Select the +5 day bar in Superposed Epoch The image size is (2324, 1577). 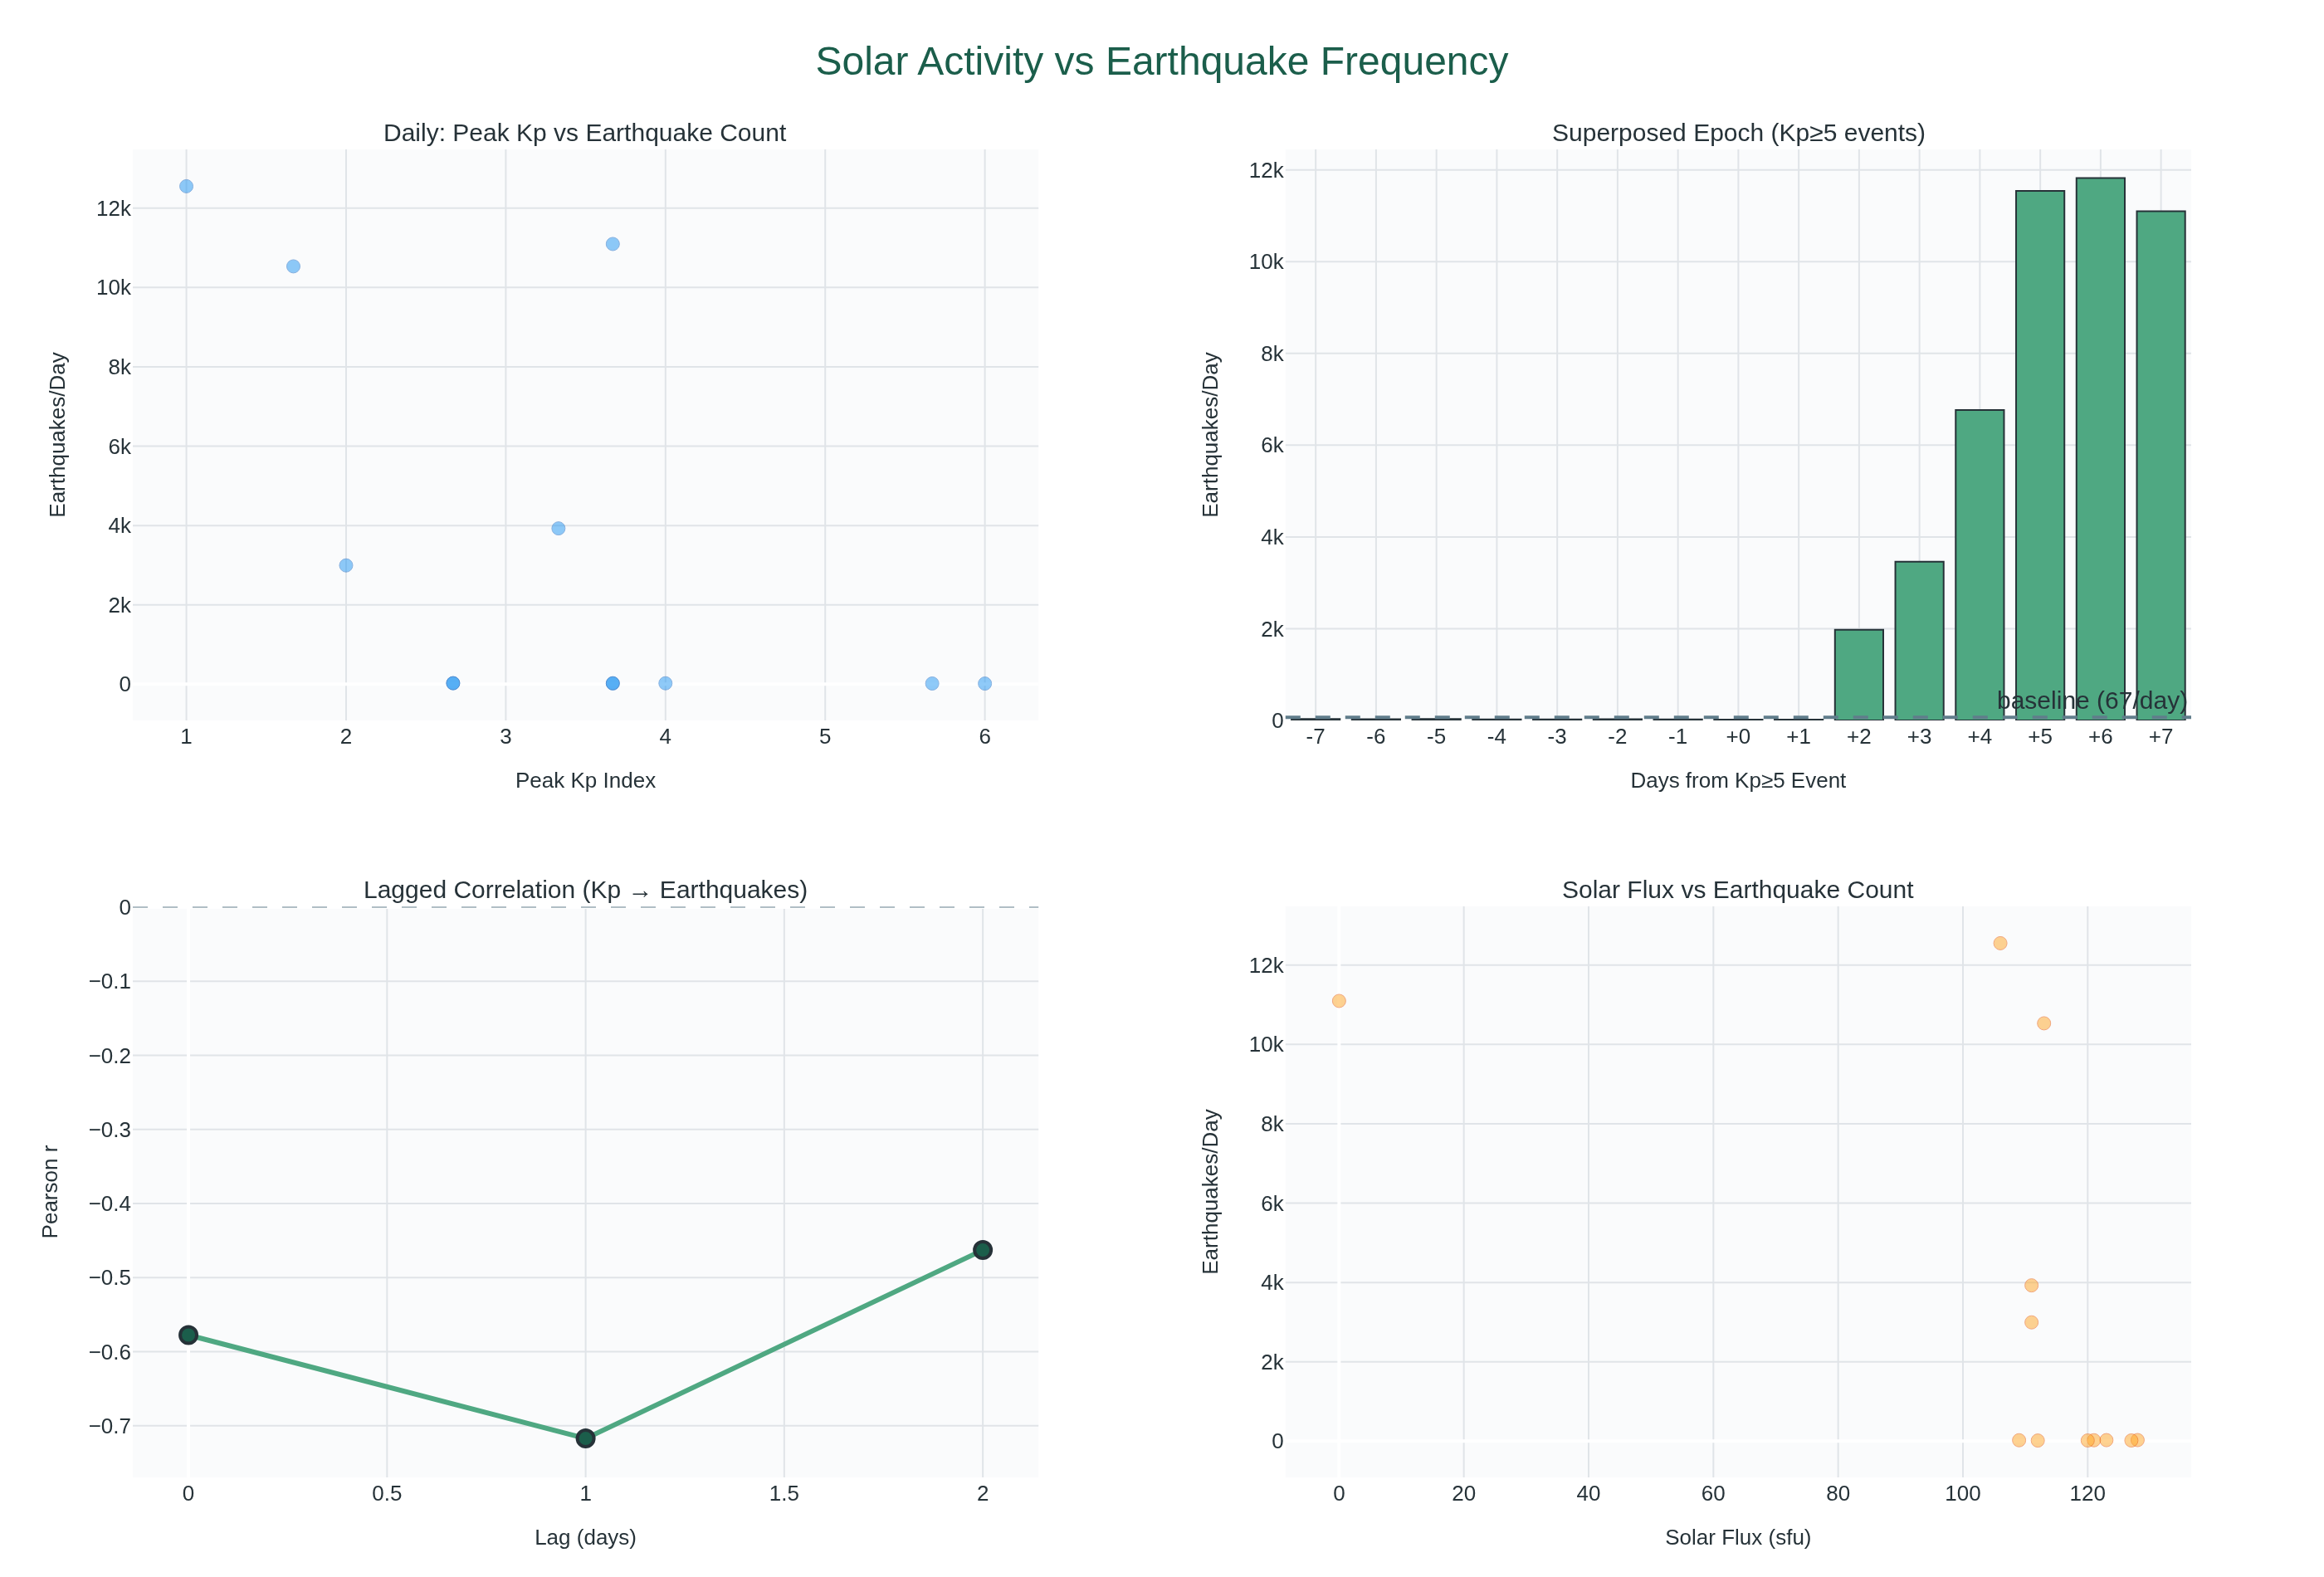click(2040, 455)
